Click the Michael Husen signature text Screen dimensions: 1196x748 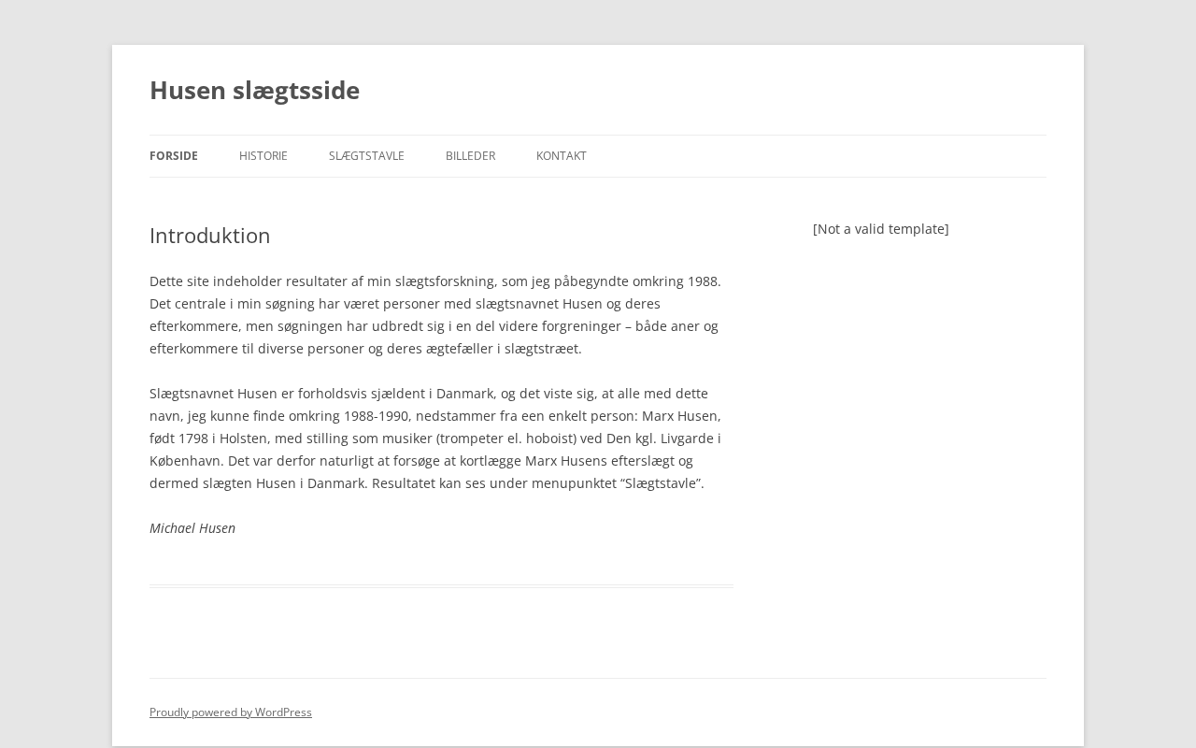192,528
